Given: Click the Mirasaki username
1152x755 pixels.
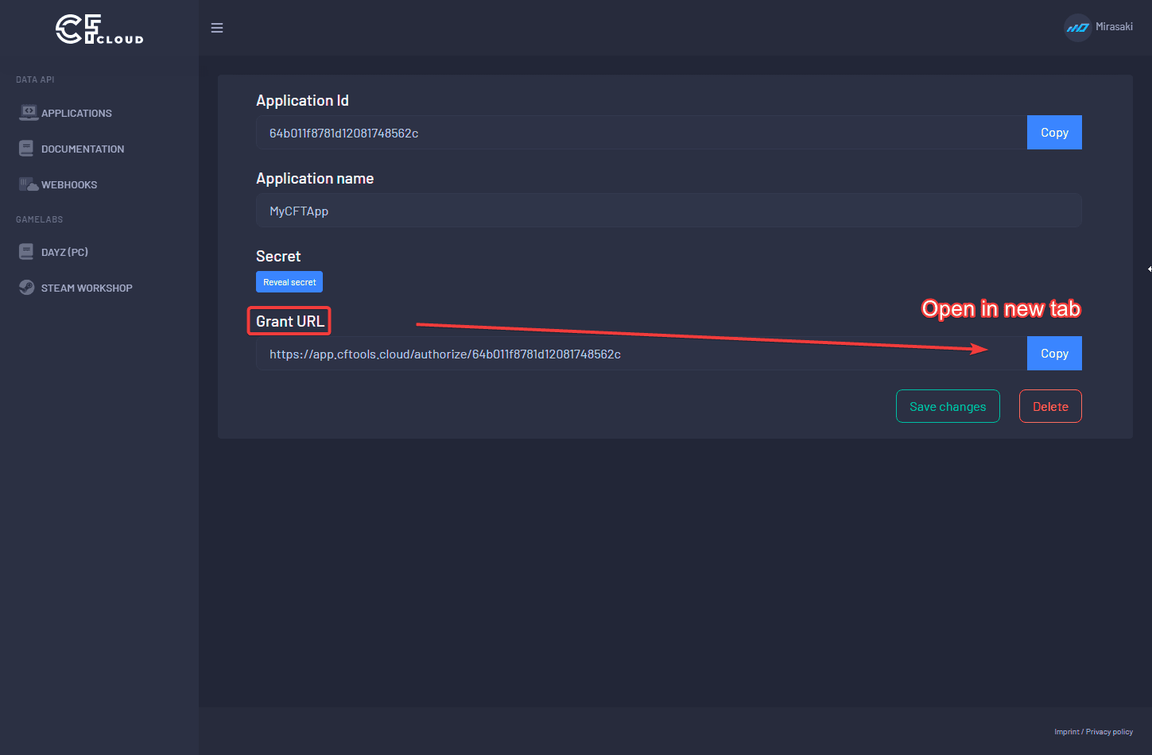Looking at the screenshot, I should pyautogui.click(x=1114, y=27).
